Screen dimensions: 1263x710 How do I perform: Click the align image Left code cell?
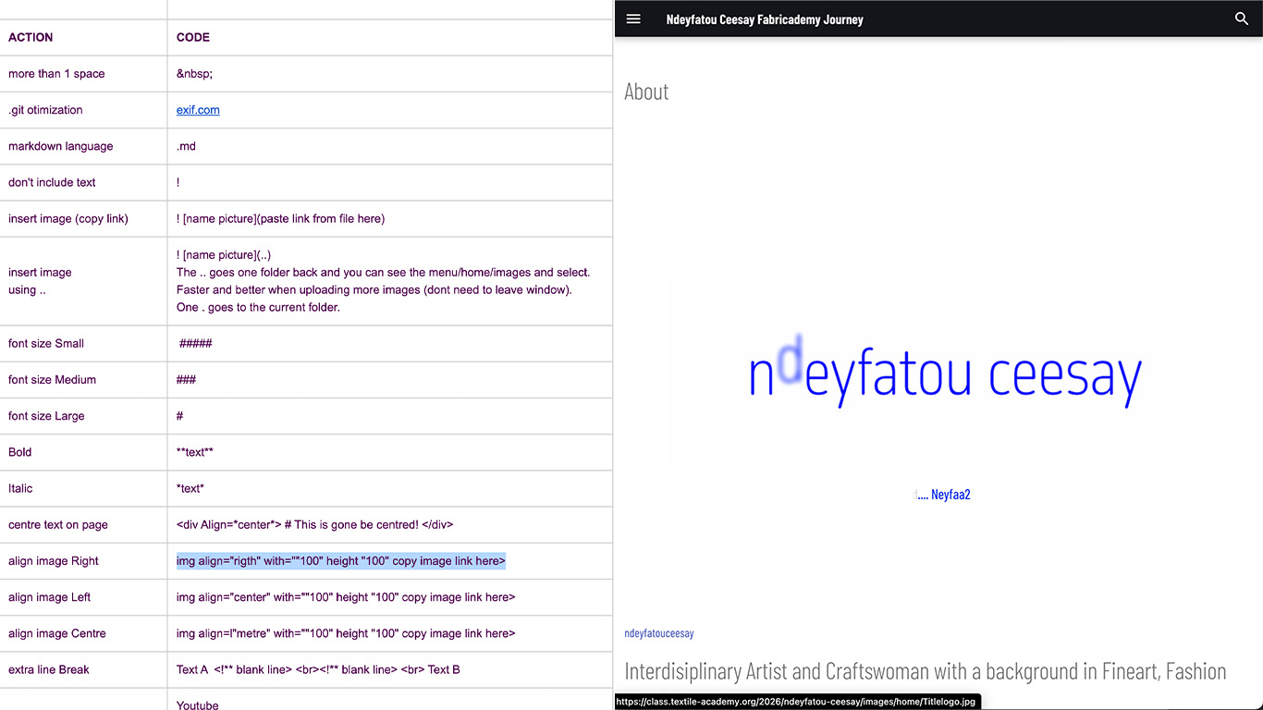[x=345, y=597]
